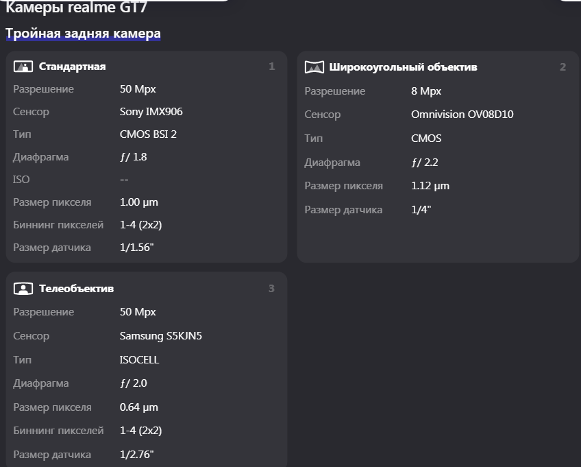
Task: Click the "Камеры realme GT7" page title
Action: [x=76, y=8]
